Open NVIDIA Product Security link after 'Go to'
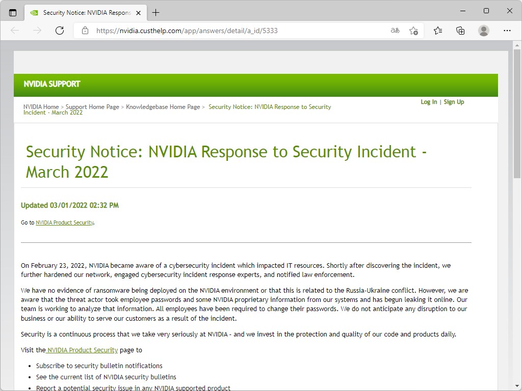522x391 pixels. (x=65, y=222)
